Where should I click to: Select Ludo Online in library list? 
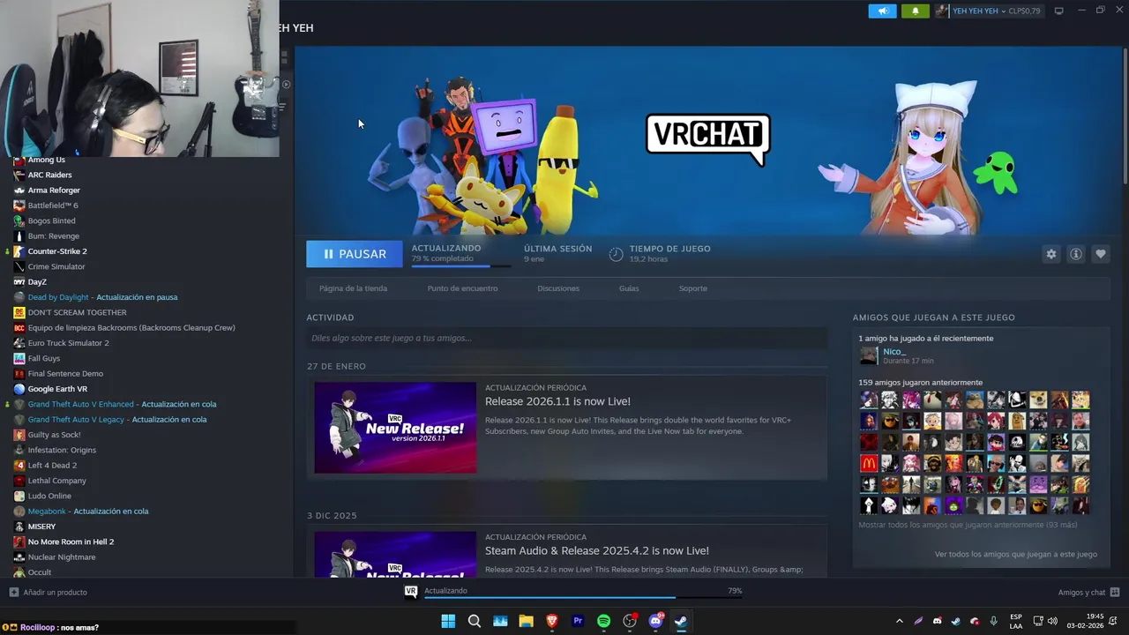49,496
